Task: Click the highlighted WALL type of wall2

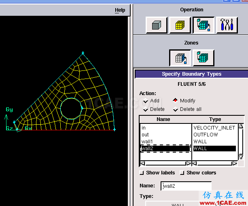Action: tap(215, 149)
